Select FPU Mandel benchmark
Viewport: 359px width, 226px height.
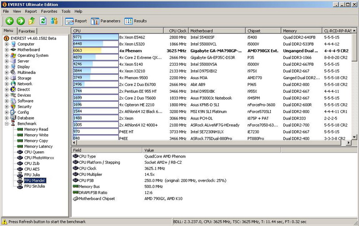coord(35,180)
